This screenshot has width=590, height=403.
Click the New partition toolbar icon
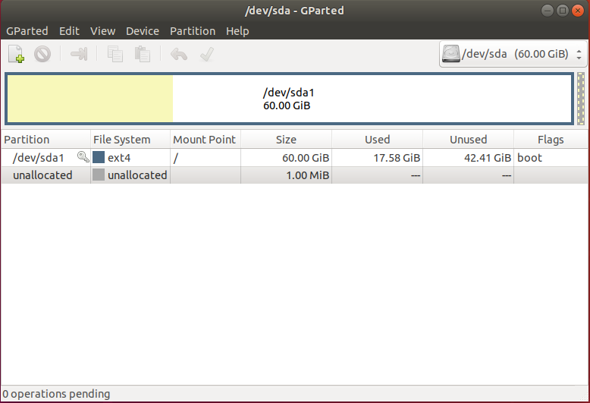pos(17,54)
